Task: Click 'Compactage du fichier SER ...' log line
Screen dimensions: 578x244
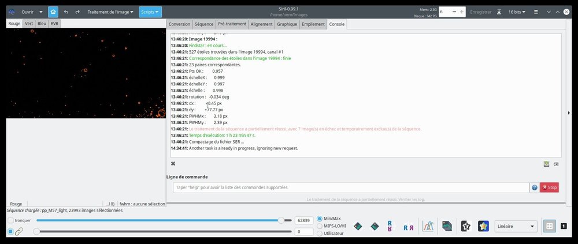Action: pos(216,142)
